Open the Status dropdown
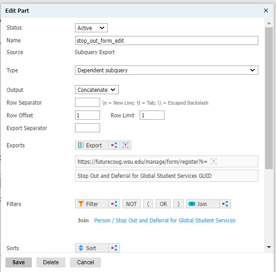 point(91,28)
